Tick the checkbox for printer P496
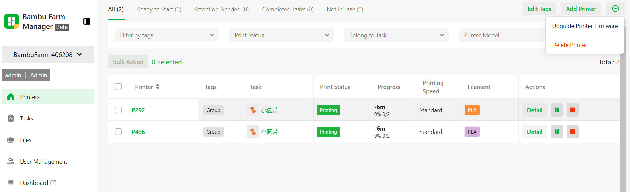630x192 pixels. [118, 132]
